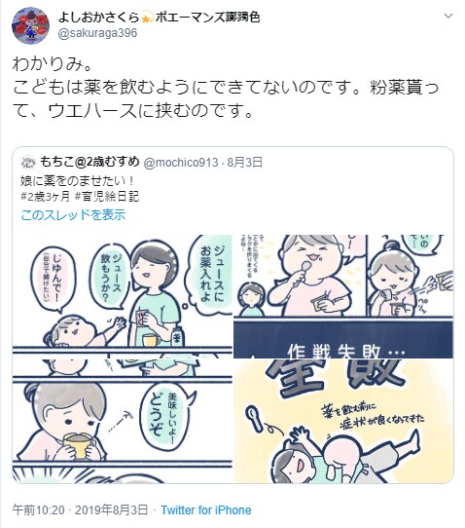The image size is (465, 528).
Task: Open the @sakuraga396 handle link
Action: (97, 33)
